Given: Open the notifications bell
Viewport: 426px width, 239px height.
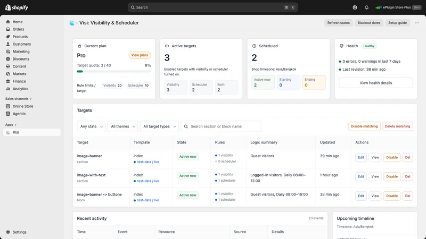Looking at the screenshot, I should 366,7.
